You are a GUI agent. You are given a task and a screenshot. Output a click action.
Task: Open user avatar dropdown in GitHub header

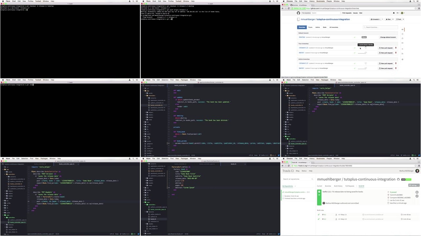click(403, 13)
